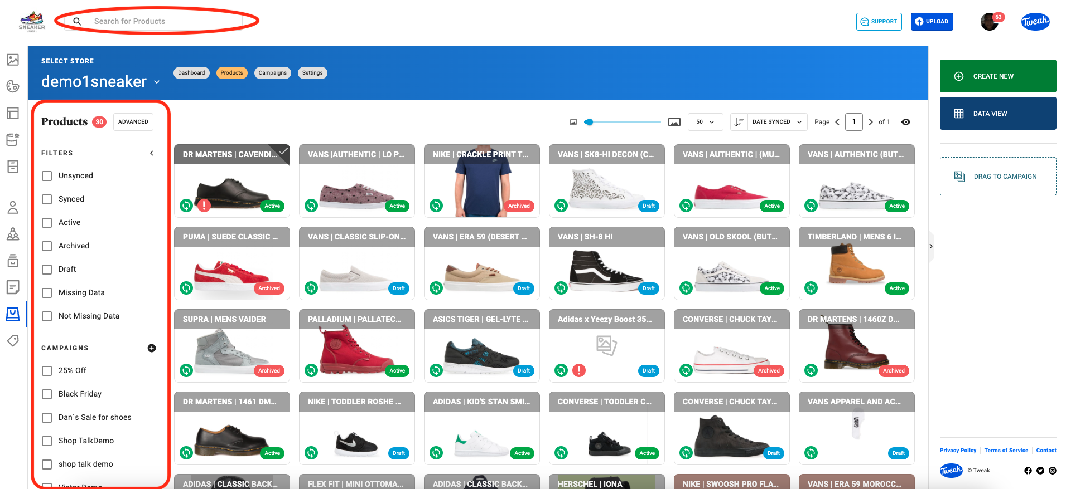Click the Upload button

[932, 22]
